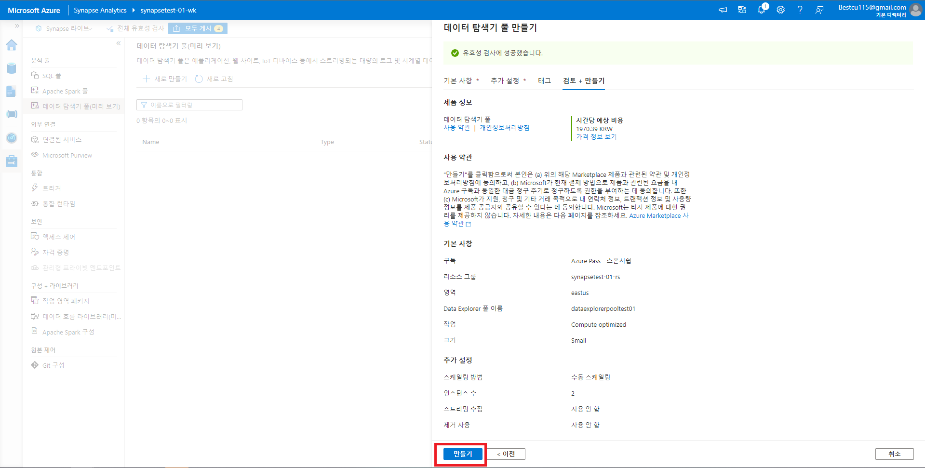
Task: Sort by the Type column header
Action: tap(327, 142)
